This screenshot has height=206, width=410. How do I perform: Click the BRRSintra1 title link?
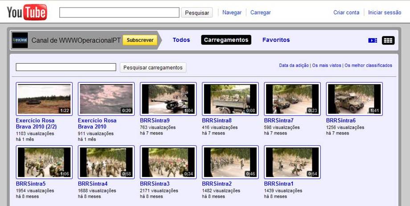pos(279,184)
